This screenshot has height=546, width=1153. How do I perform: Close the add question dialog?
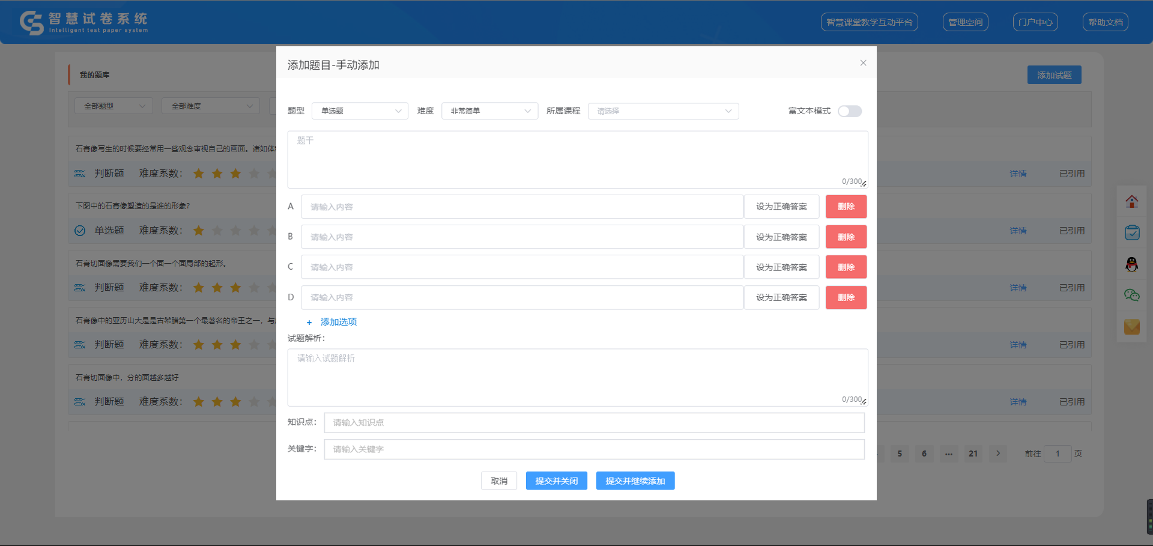click(x=863, y=63)
